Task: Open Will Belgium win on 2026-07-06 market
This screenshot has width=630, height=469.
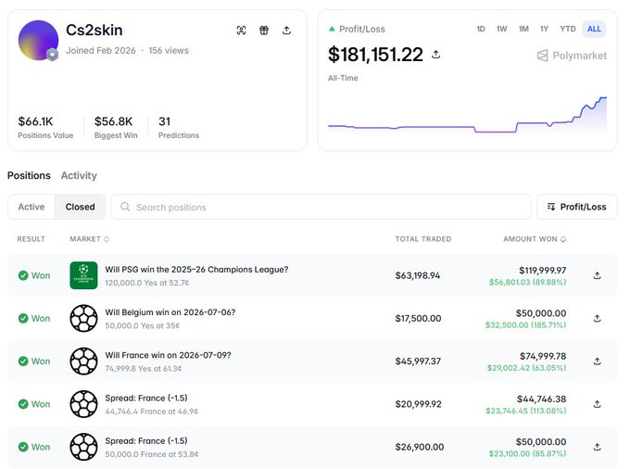Action: pos(170,312)
